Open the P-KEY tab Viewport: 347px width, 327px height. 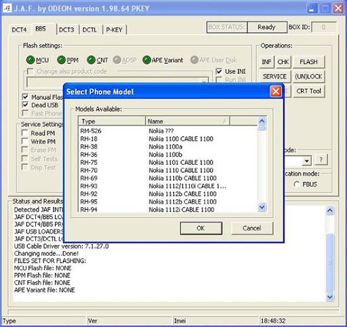114,30
